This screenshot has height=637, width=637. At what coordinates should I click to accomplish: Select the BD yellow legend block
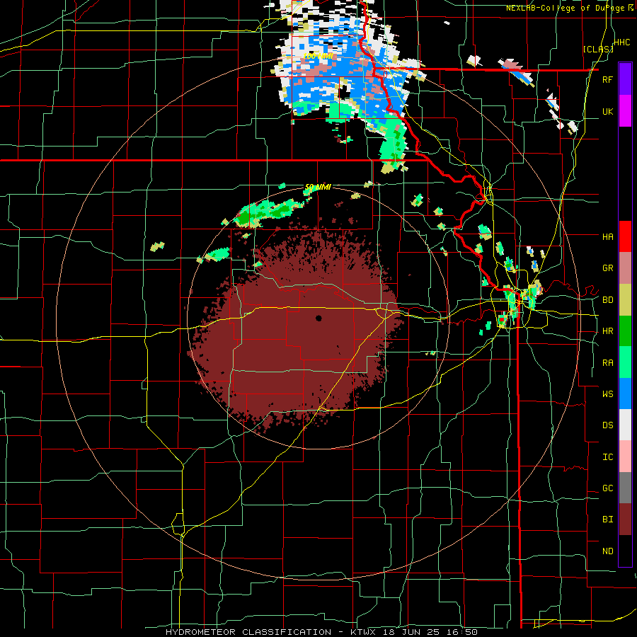pyautogui.click(x=625, y=299)
